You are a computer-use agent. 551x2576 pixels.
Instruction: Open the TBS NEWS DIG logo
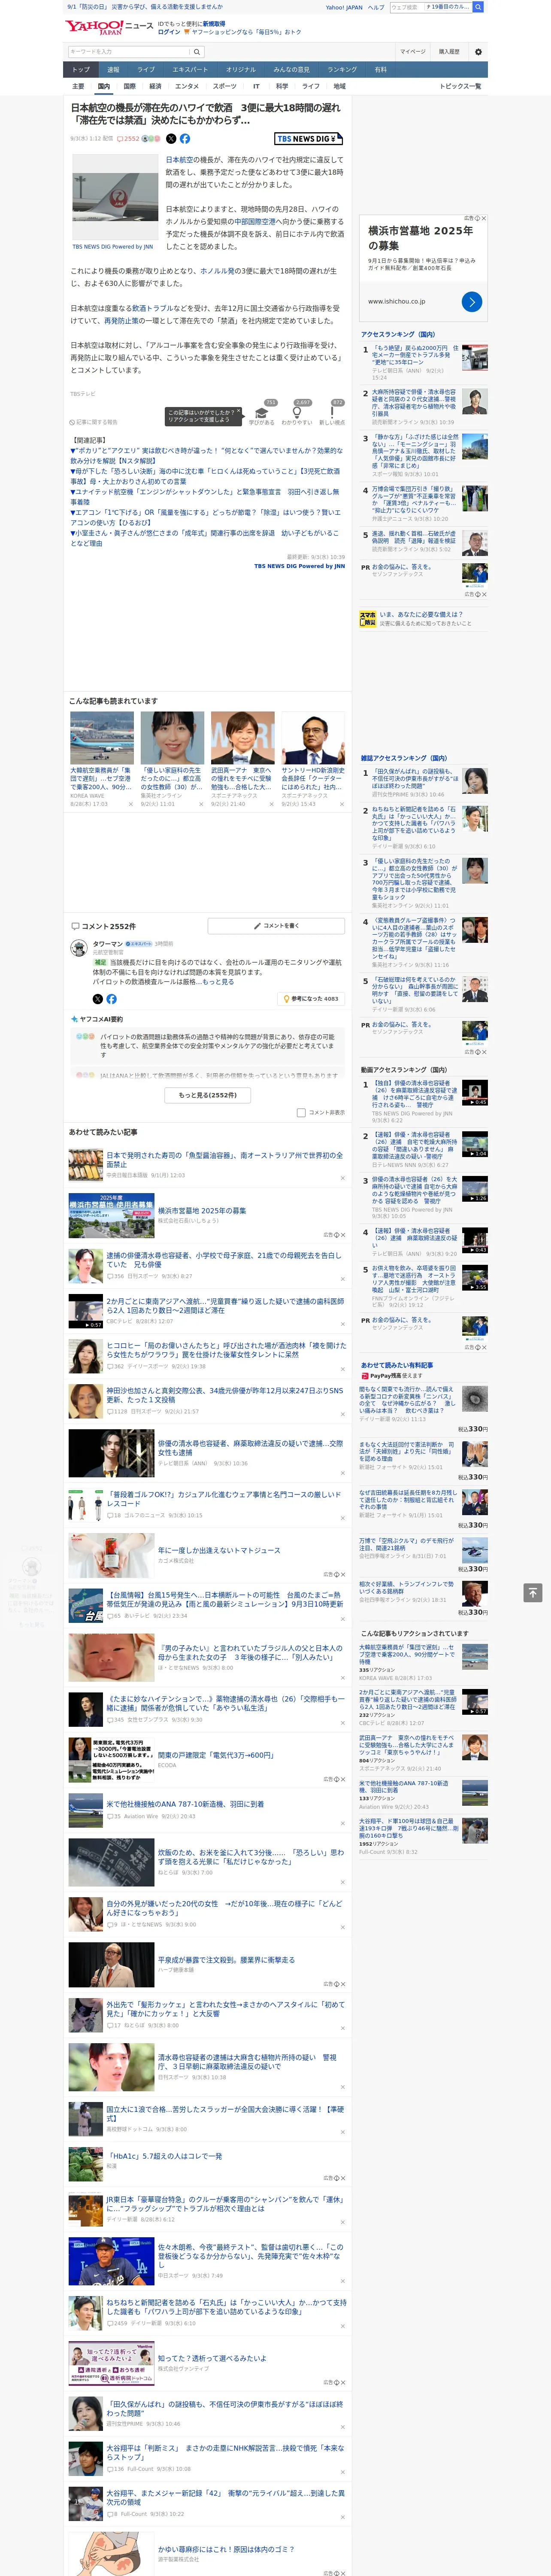tap(308, 139)
